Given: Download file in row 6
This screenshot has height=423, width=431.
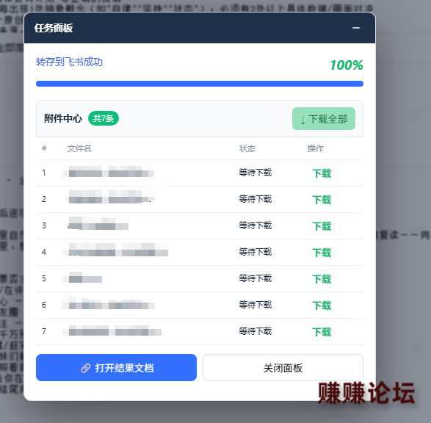Looking at the screenshot, I should [x=322, y=305].
